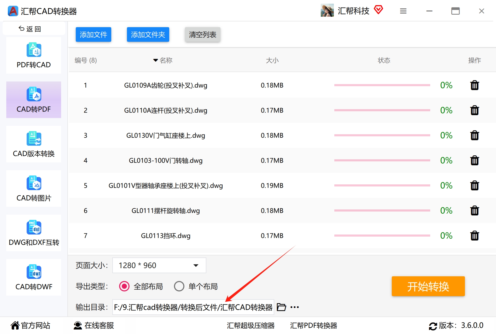This screenshot has width=496, height=334.
Task: Select the 单个布局 radio option
Action: click(x=196, y=286)
